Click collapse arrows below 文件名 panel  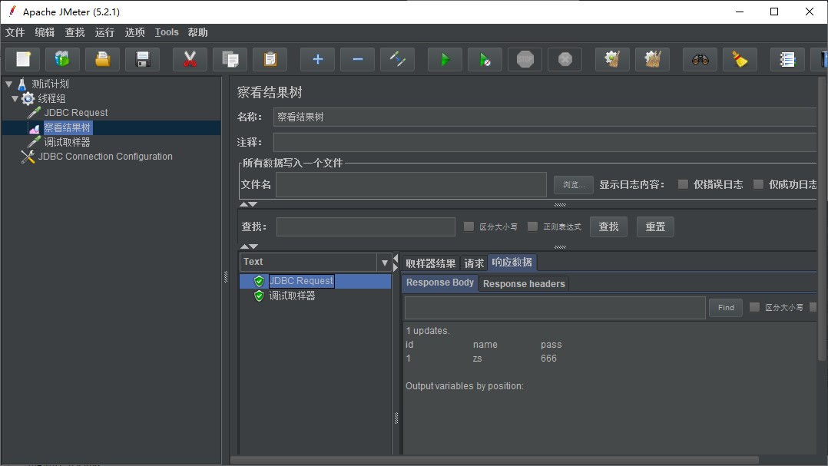coord(248,204)
